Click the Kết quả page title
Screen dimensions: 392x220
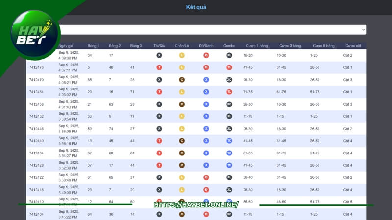point(196,7)
